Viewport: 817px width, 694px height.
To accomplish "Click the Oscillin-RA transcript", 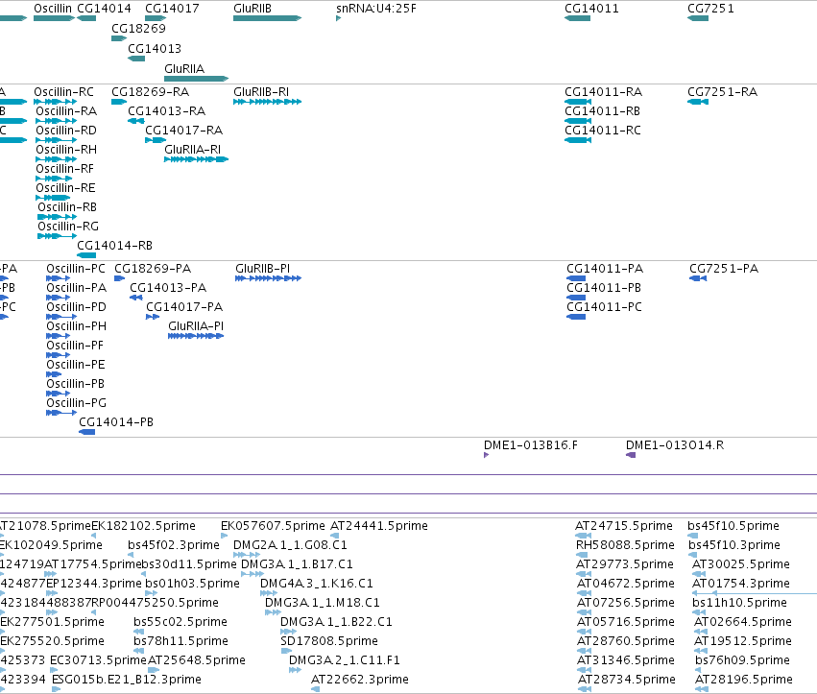I will [x=57, y=121].
